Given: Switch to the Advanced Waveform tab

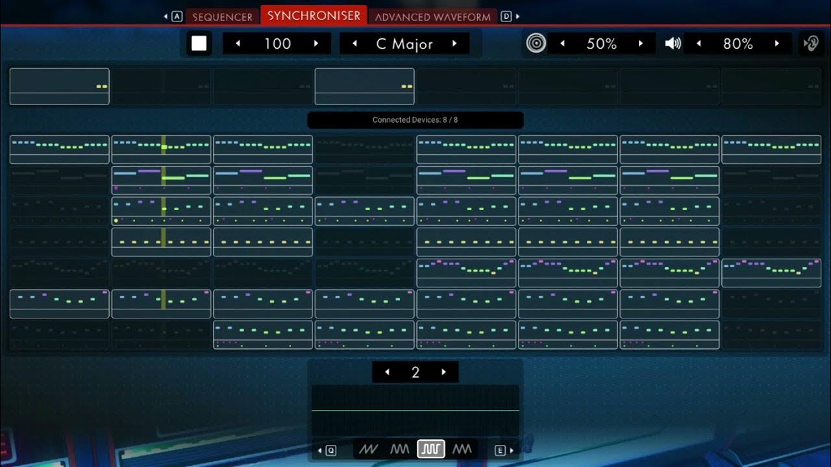Looking at the screenshot, I should (433, 17).
